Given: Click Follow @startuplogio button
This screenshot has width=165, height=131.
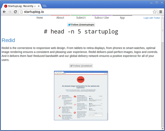Looking at the screenshot, I should click(81, 25).
